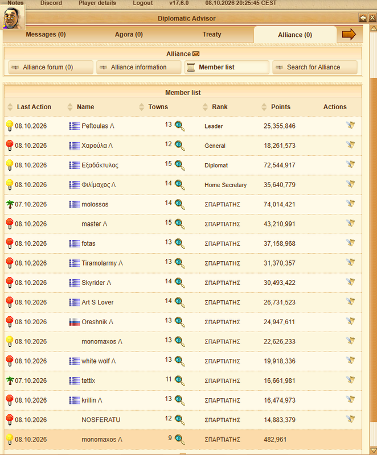This screenshot has width=377, height=455.
Task: Write to Εξαδάκτυλος using action icon
Action: [x=351, y=164]
